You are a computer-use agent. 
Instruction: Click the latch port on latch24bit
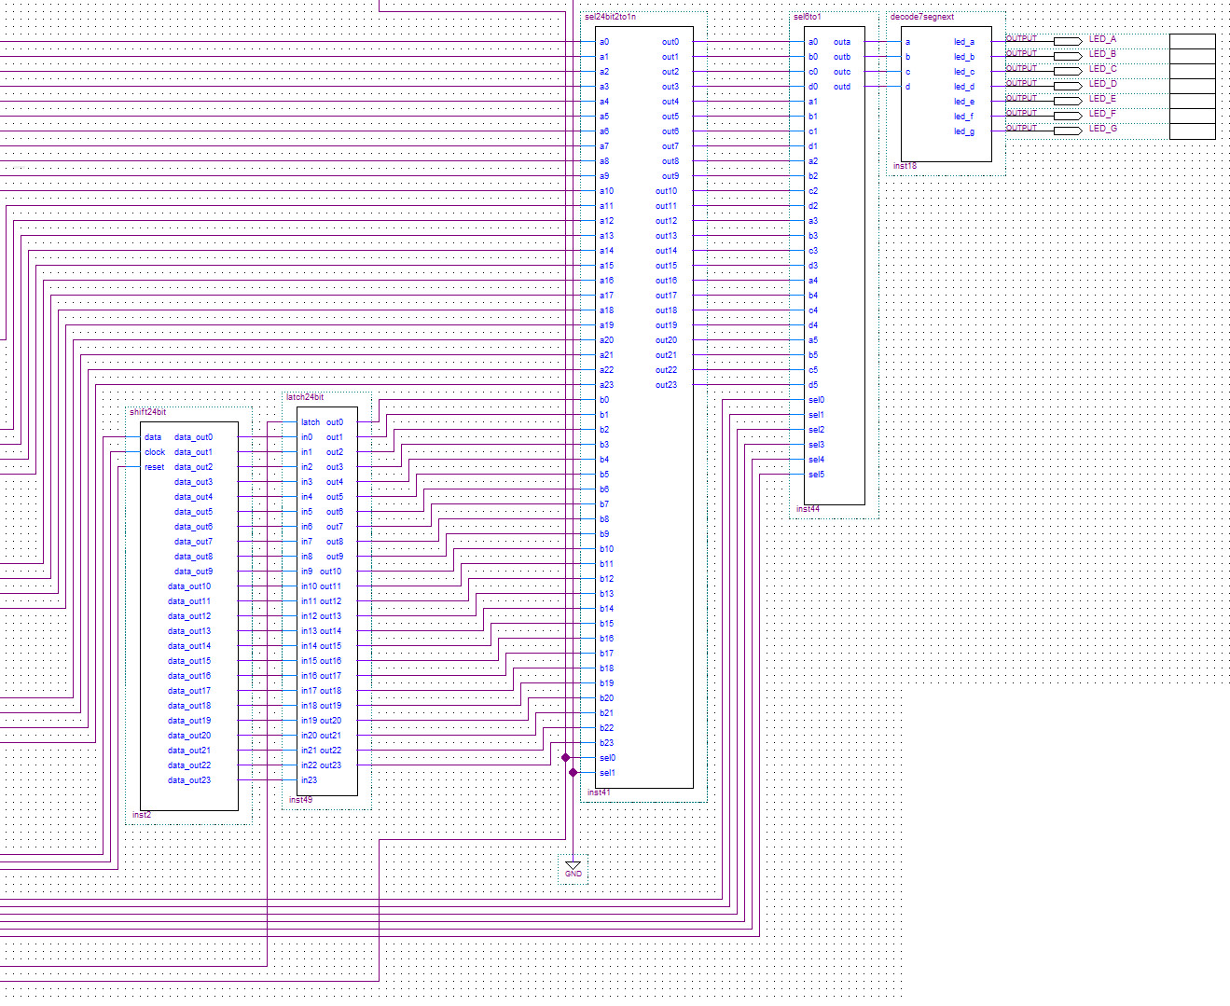pyautogui.click(x=310, y=422)
